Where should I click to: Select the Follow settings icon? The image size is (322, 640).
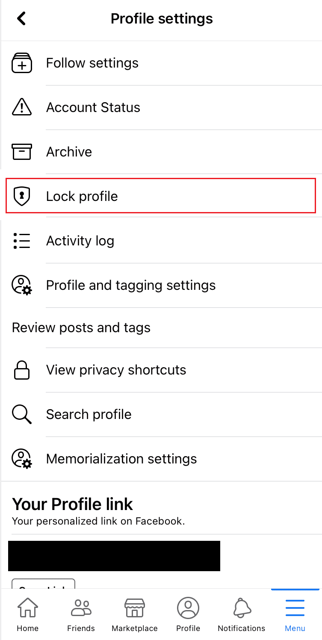pos(21,63)
